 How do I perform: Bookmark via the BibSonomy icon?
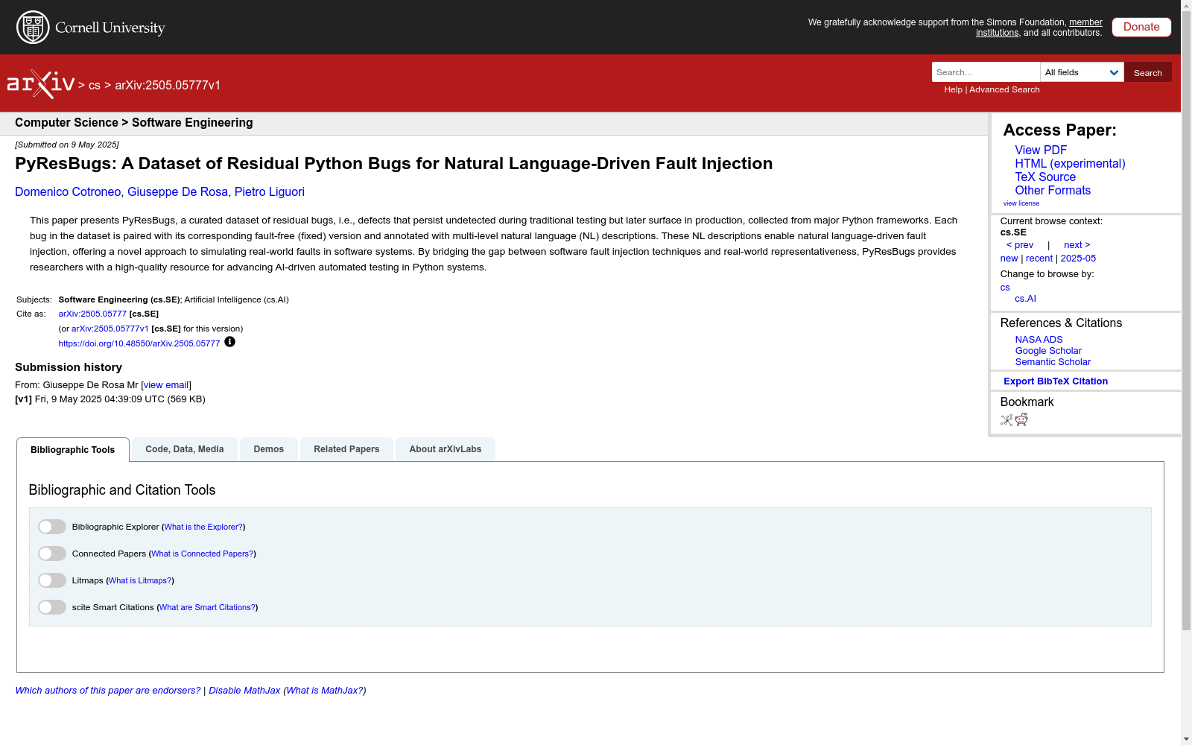1006,420
